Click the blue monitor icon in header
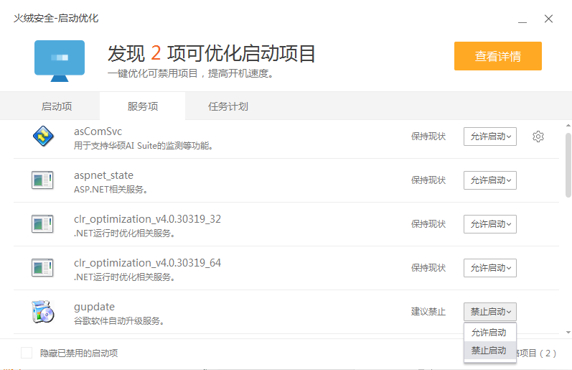 (60, 60)
